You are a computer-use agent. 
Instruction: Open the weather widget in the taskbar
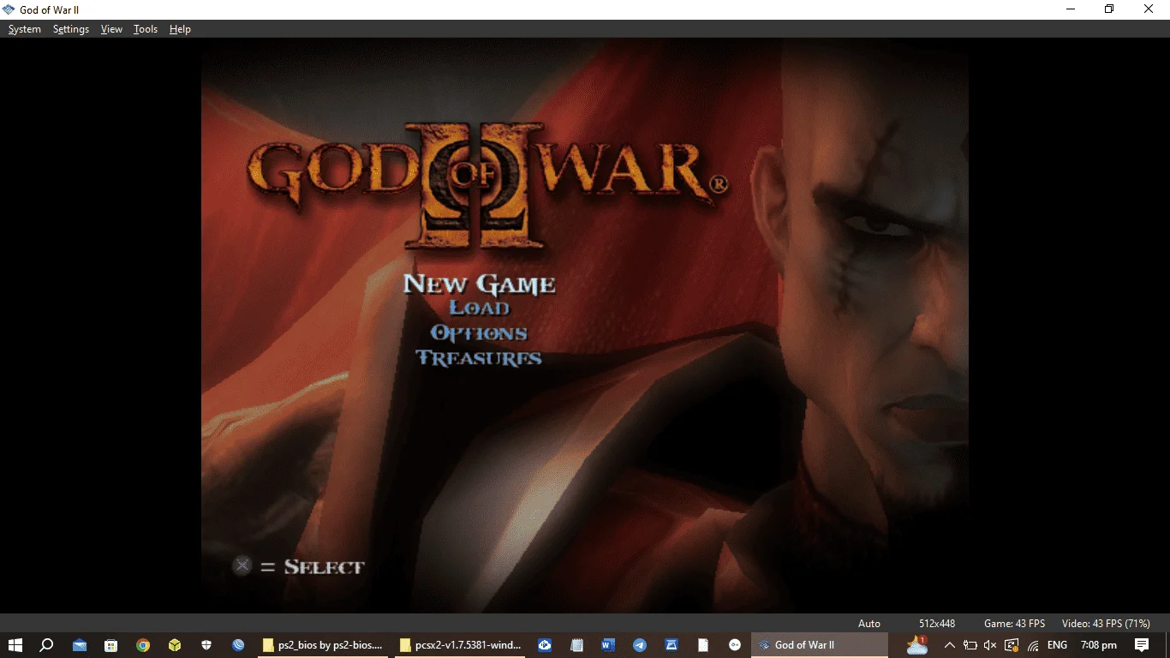[x=917, y=645]
